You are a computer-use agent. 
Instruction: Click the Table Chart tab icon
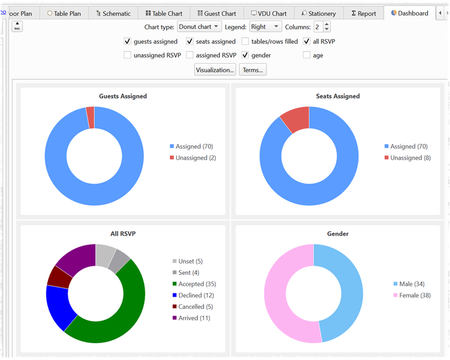click(x=148, y=13)
